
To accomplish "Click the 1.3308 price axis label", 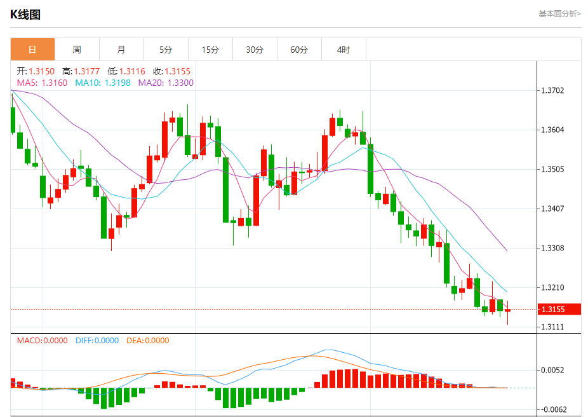I will [x=552, y=248].
